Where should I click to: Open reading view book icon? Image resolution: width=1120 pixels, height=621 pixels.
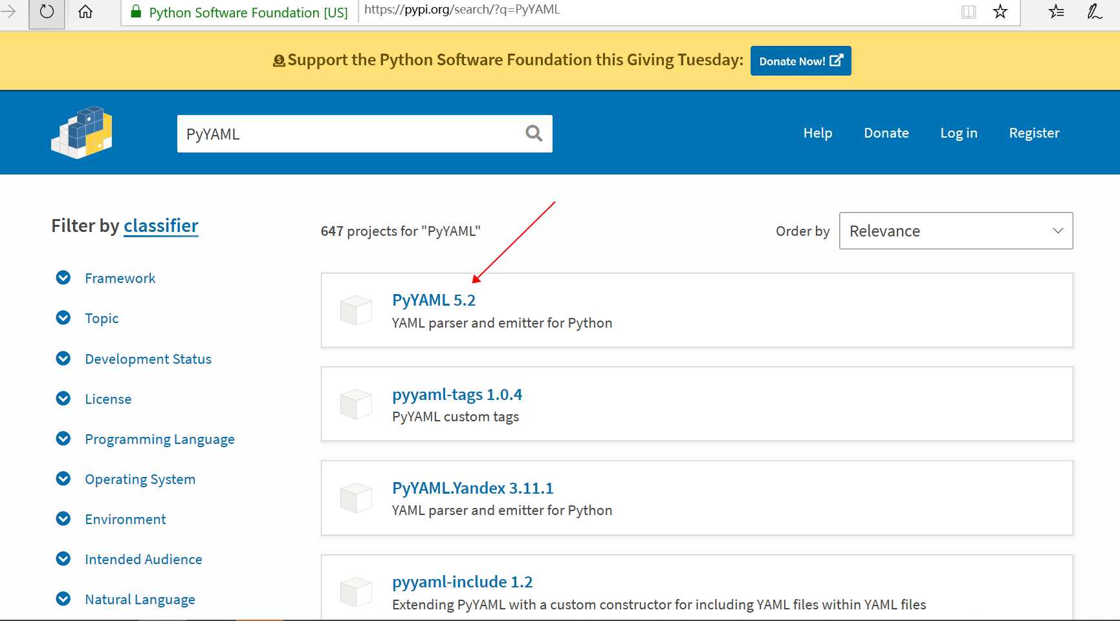coord(969,12)
